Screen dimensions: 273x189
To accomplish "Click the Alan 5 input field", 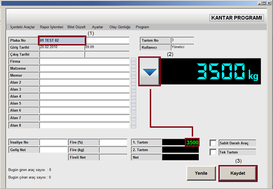I will (x=85, y=103).
